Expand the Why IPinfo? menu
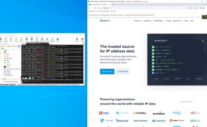207x127 pixels. tap(159, 21)
